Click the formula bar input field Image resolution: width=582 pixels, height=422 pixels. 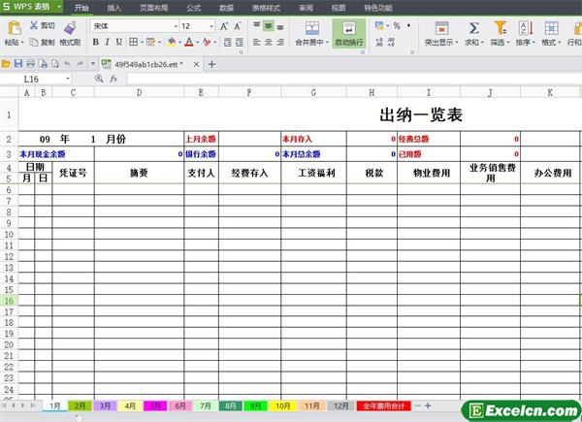pyautogui.click(x=339, y=78)
